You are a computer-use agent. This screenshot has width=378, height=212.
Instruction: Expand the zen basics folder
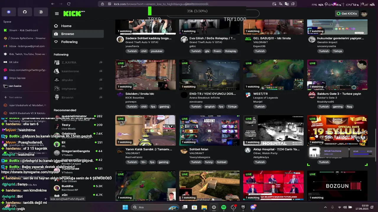pos(24,86)
